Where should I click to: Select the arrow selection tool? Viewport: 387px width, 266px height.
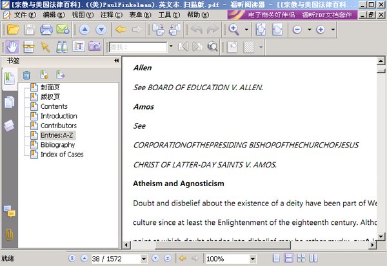(45, 46)
